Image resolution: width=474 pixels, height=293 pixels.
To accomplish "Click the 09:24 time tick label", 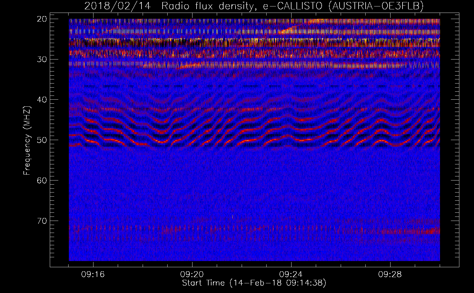I will click(291, 275).
